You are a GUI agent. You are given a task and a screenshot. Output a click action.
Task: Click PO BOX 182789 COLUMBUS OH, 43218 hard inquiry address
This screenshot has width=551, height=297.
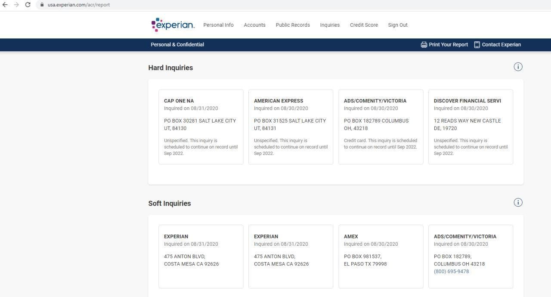click(376, 124)
